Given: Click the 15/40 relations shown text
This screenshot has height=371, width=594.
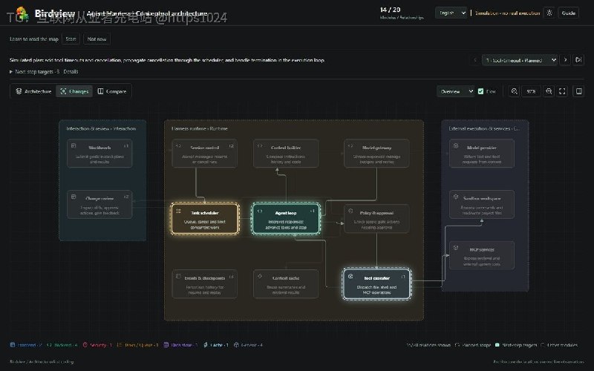Looking at the screenshot, I should click(x=428, y=345).
